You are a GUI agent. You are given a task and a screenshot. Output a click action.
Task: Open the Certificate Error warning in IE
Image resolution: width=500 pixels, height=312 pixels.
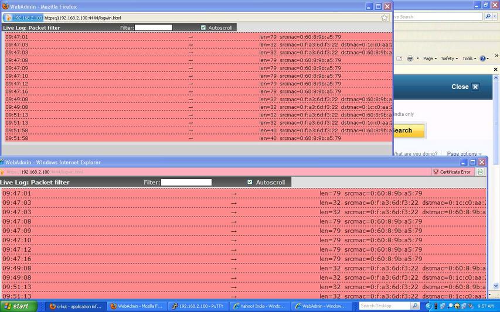[452, 172]
